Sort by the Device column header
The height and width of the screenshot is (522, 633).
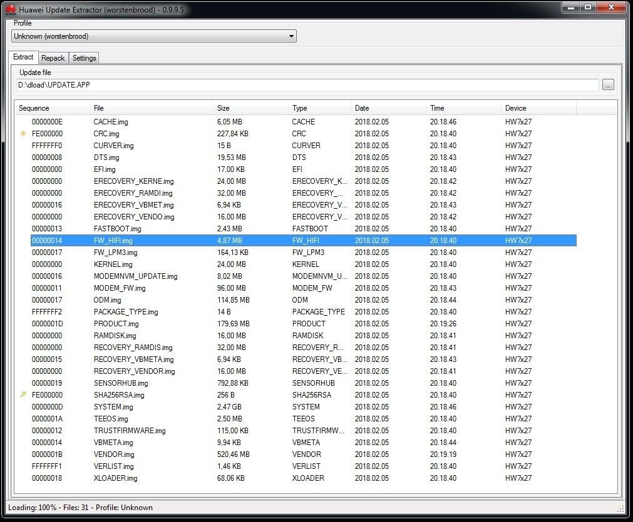[539, 108]
